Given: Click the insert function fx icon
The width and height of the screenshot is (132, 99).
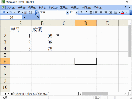Looking at the screenshot, I should click(x=38, y=17).
